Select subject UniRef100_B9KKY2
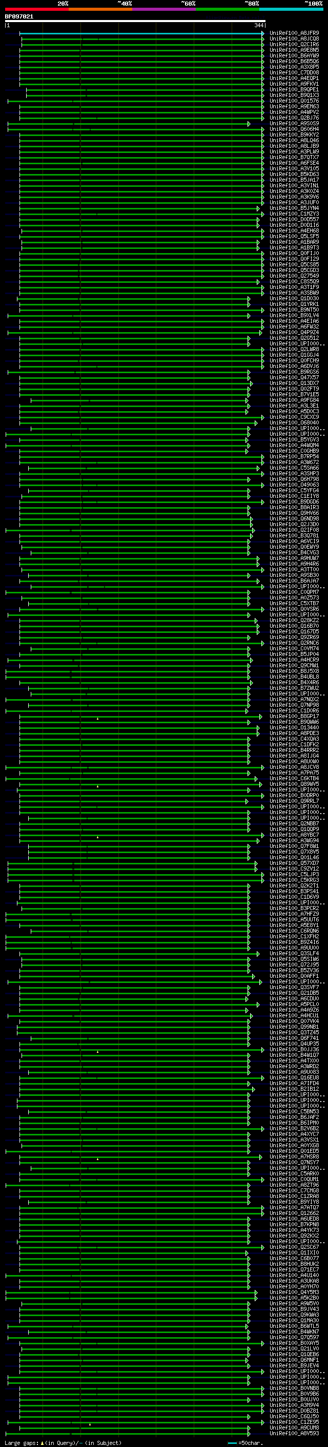 click(294, 135)
